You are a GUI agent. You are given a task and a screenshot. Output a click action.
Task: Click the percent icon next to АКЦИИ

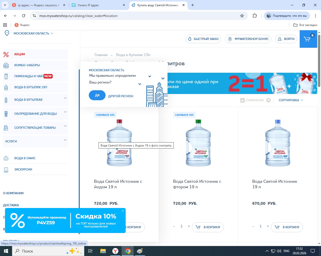(6, 54)
